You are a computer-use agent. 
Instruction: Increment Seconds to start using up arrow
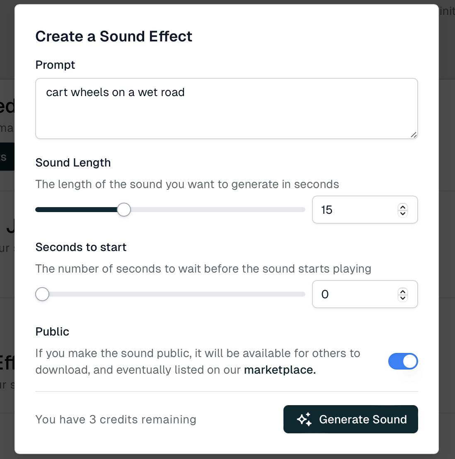point(403,291)
